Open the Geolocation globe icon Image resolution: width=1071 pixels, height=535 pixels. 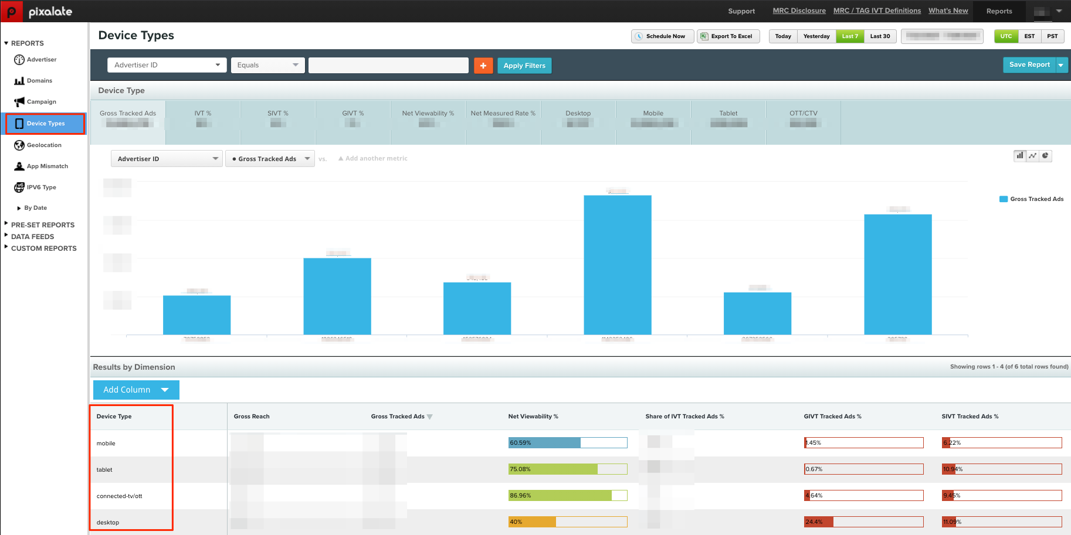[19, 145]
